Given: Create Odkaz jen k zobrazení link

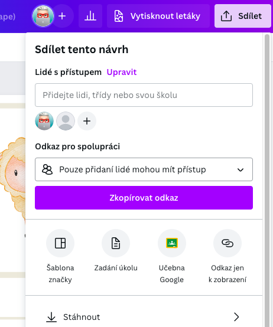Looking at the screenshot, I should [227, 243].
